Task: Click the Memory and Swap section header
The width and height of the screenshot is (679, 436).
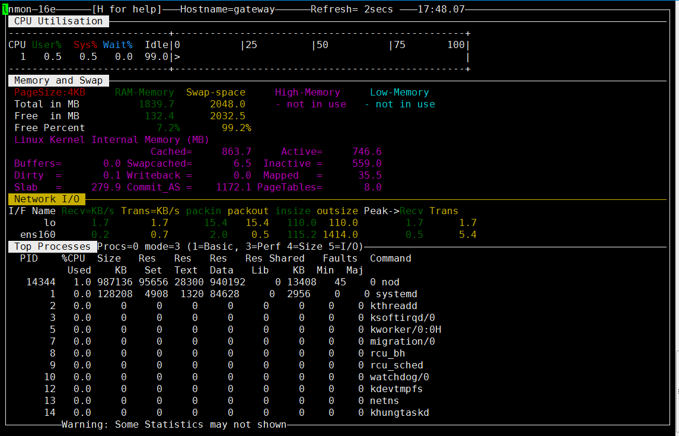Action: [59, 81]
